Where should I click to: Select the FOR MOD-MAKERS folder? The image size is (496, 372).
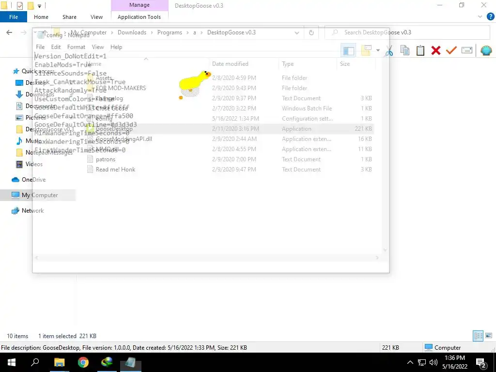tap(121, 88)
